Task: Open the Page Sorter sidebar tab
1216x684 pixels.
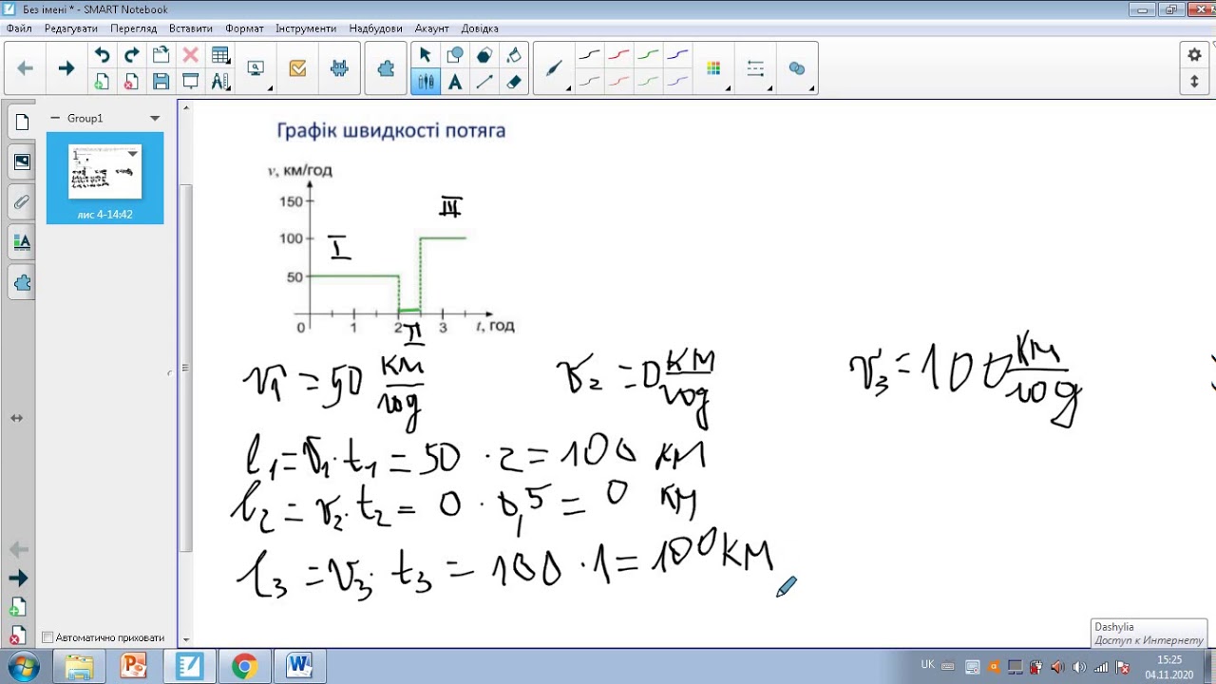Action: pos(22,122)
